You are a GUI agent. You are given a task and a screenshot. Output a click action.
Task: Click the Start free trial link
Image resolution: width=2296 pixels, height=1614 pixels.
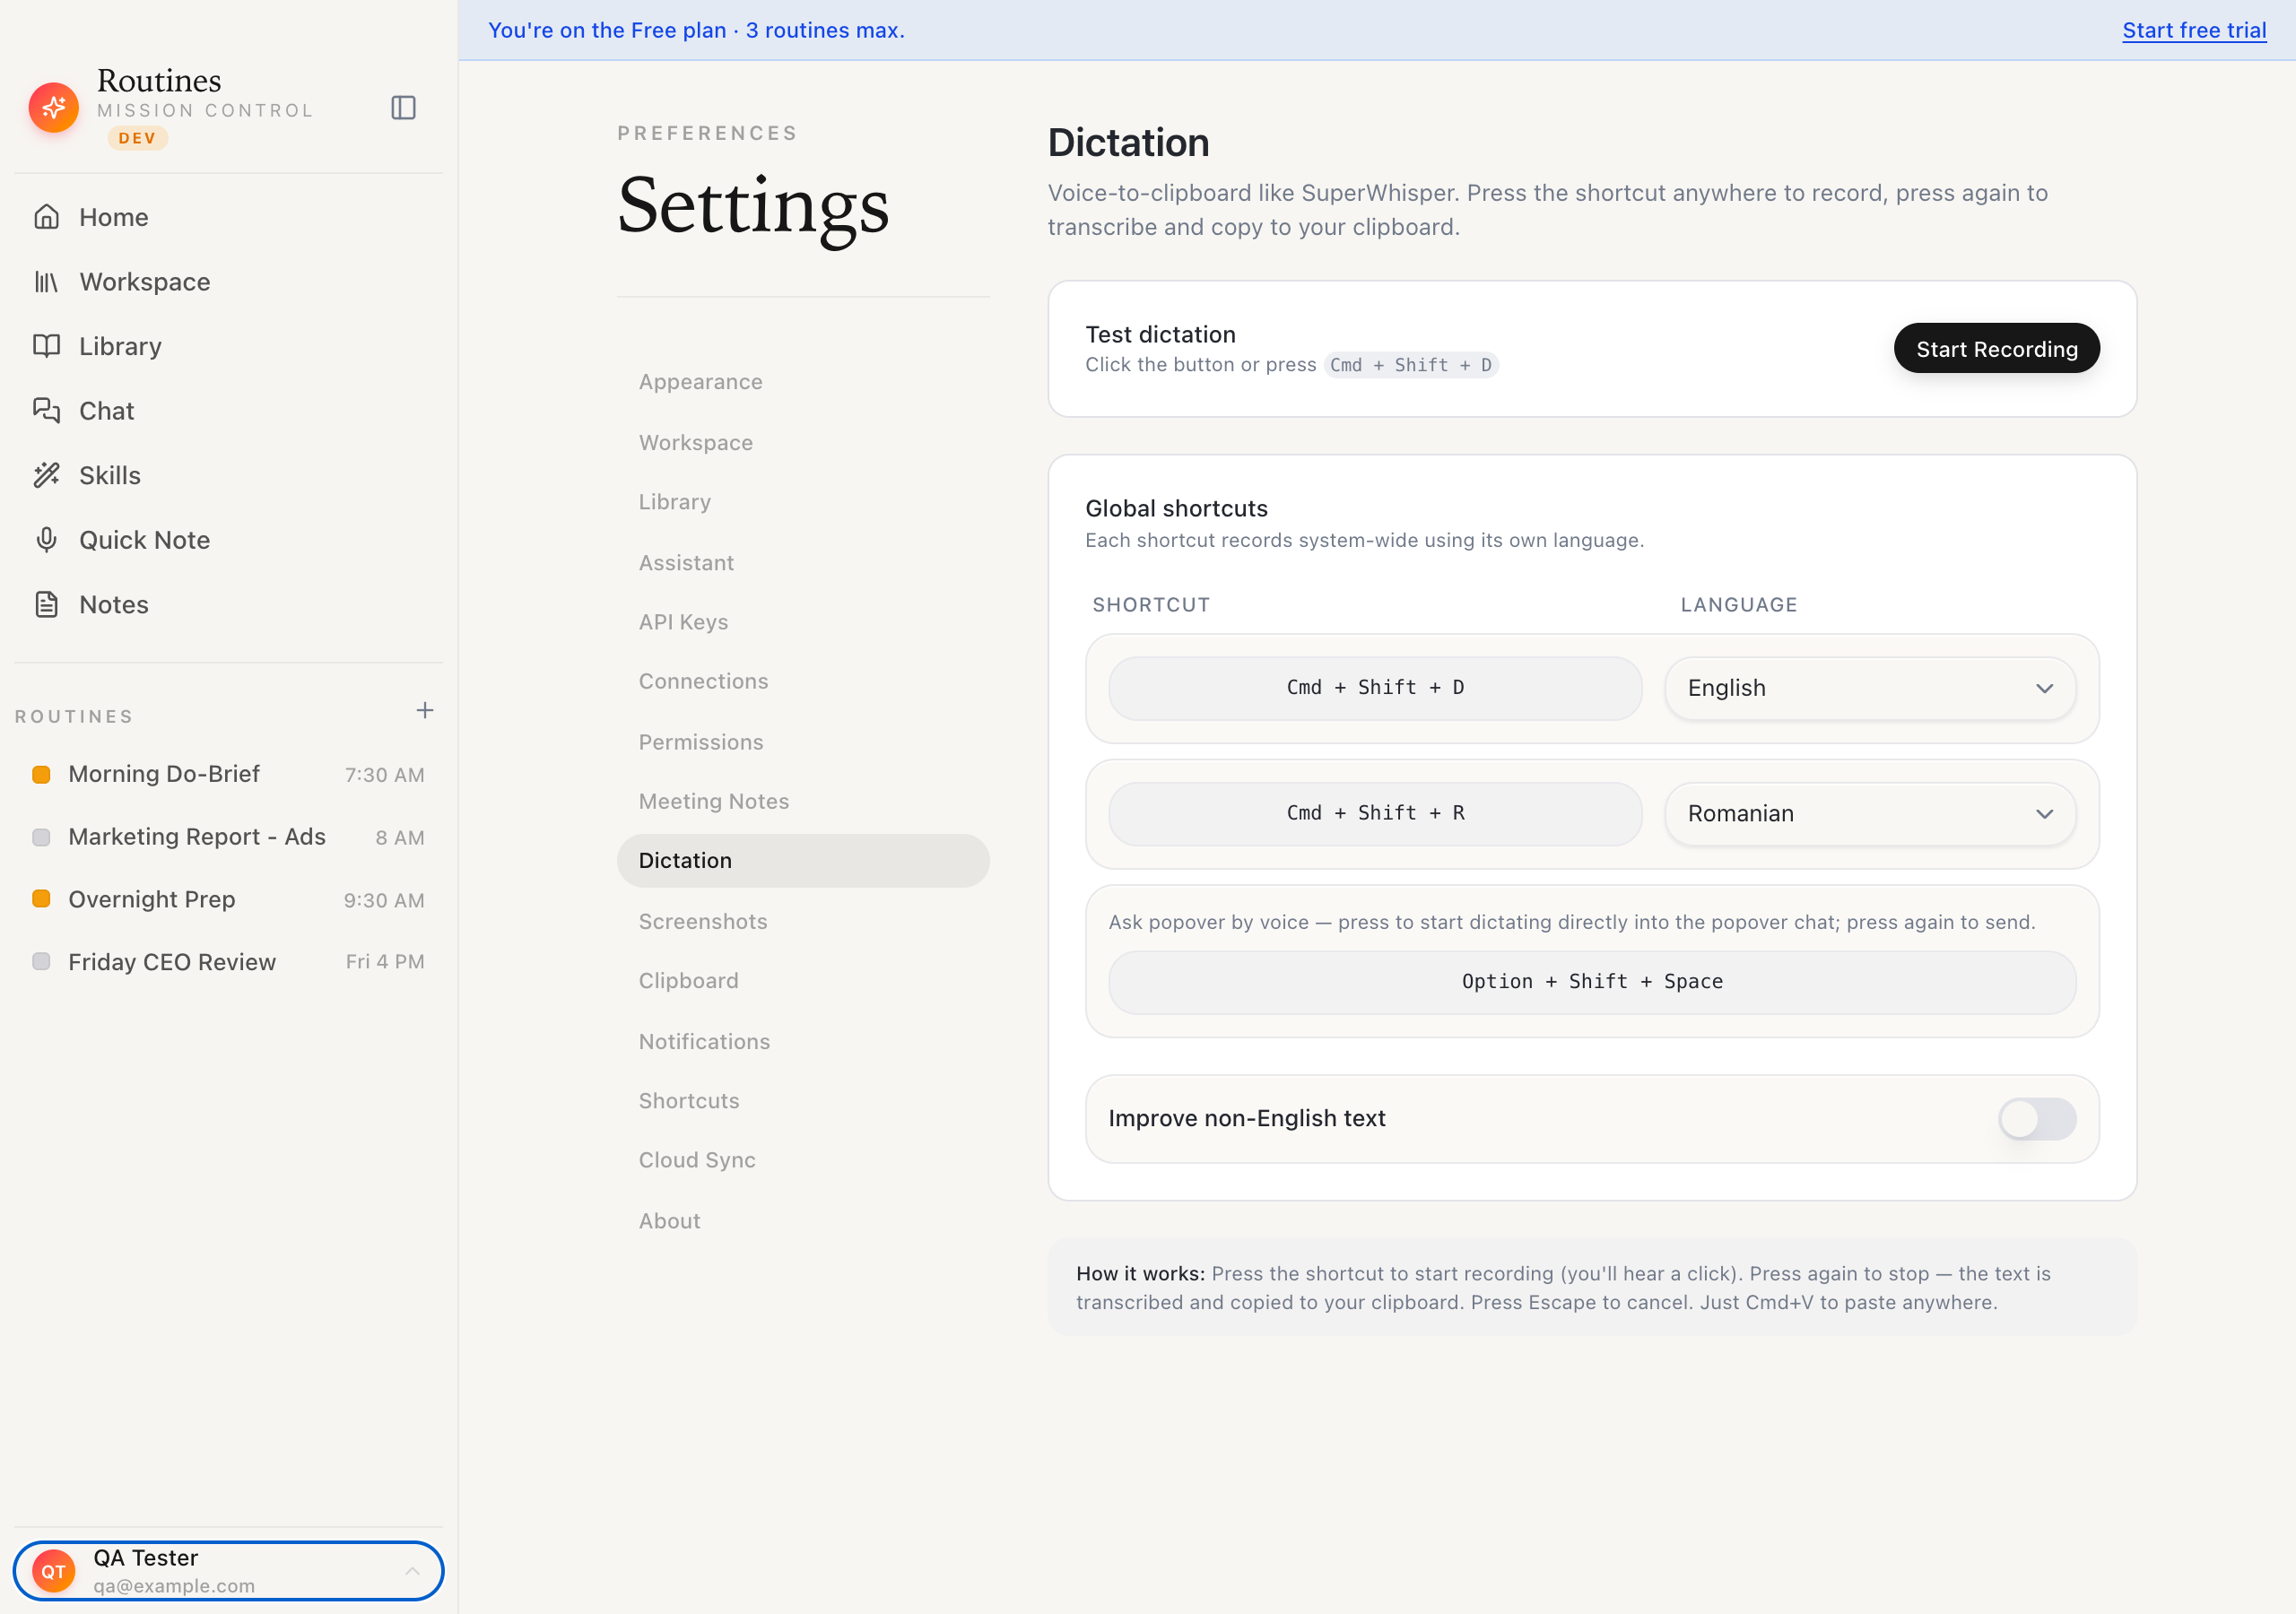[2194, 30]
